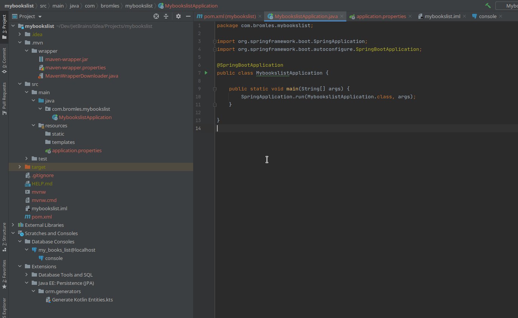
Task: Open Project panel settings gear
Action: [x=178, y=16]
